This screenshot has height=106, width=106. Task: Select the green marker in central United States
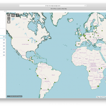point(28,40)
